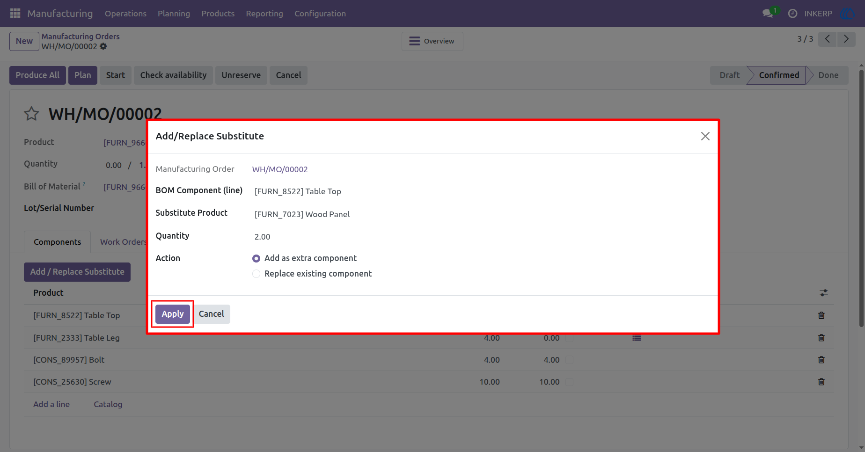
Task: Cancel the substitute dialog
Action: click(x=211, y=314)
